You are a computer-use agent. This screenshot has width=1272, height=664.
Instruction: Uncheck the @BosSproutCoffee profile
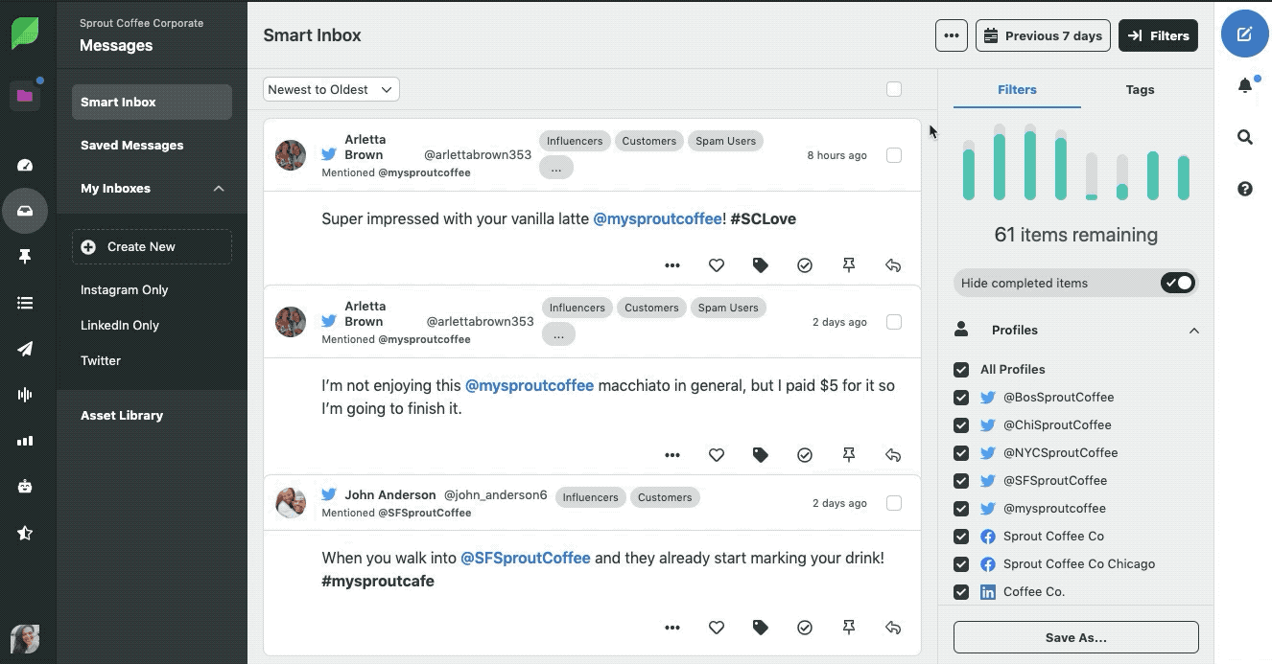(961, 397)
